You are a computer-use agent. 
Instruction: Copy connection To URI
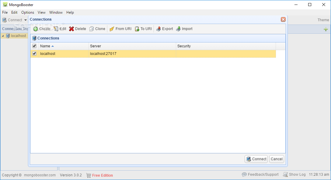(143, 29)
